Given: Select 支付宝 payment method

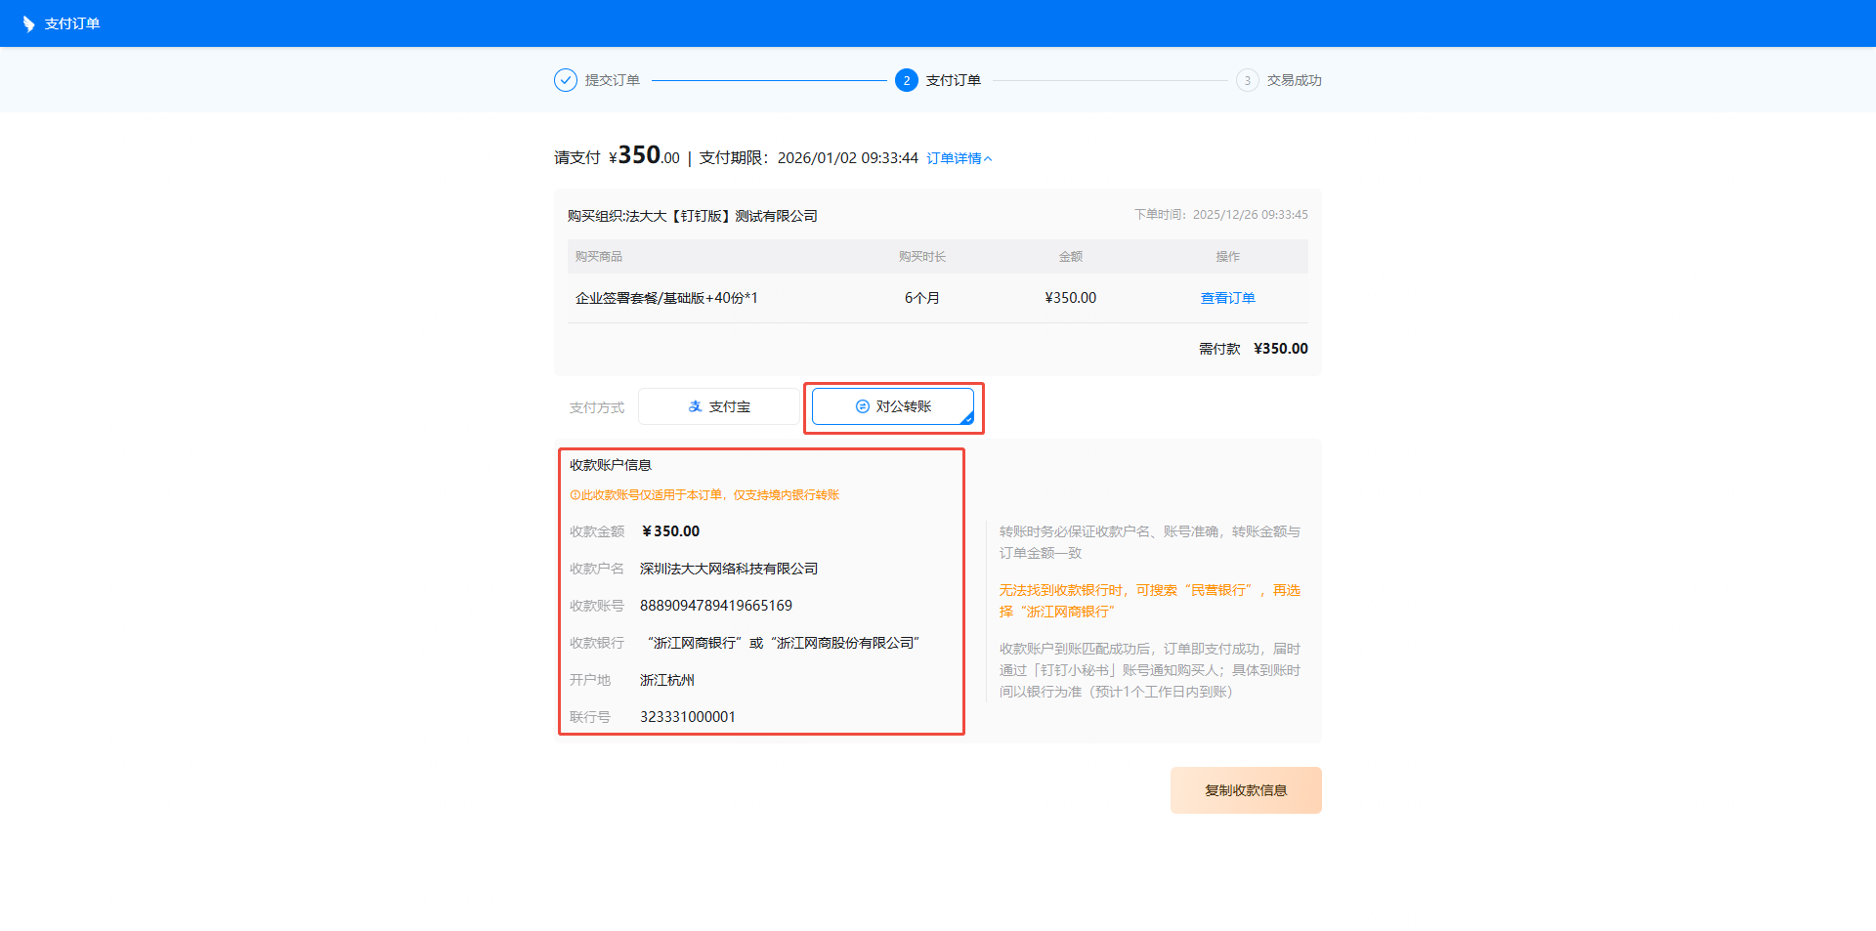Looking at the screenshot, I should pyautogui.click(x=720, y=406).
